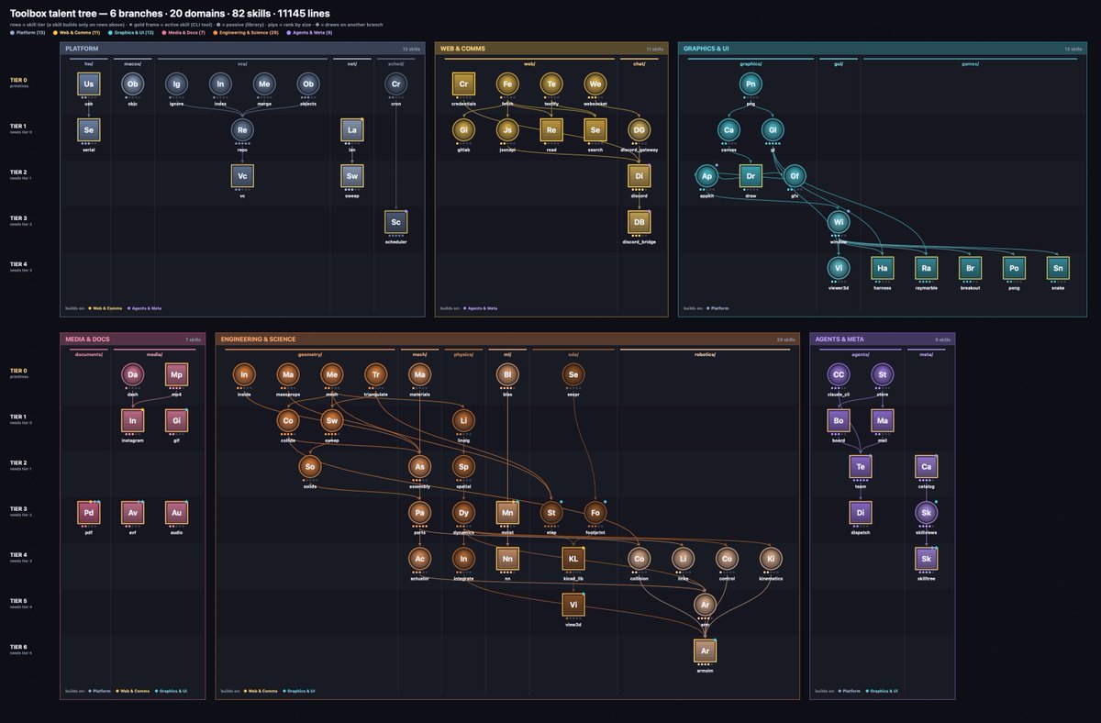
Task: Click the skilltree skill node
Action: [x=927, y=558]
